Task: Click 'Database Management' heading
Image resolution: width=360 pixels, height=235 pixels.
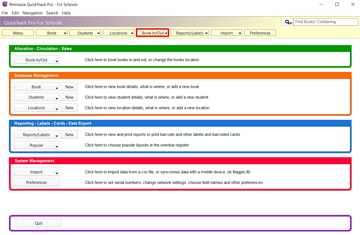Action: click(x=36, y=76)
